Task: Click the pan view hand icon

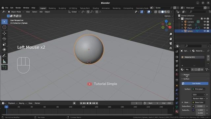Action: click(171, 39)
